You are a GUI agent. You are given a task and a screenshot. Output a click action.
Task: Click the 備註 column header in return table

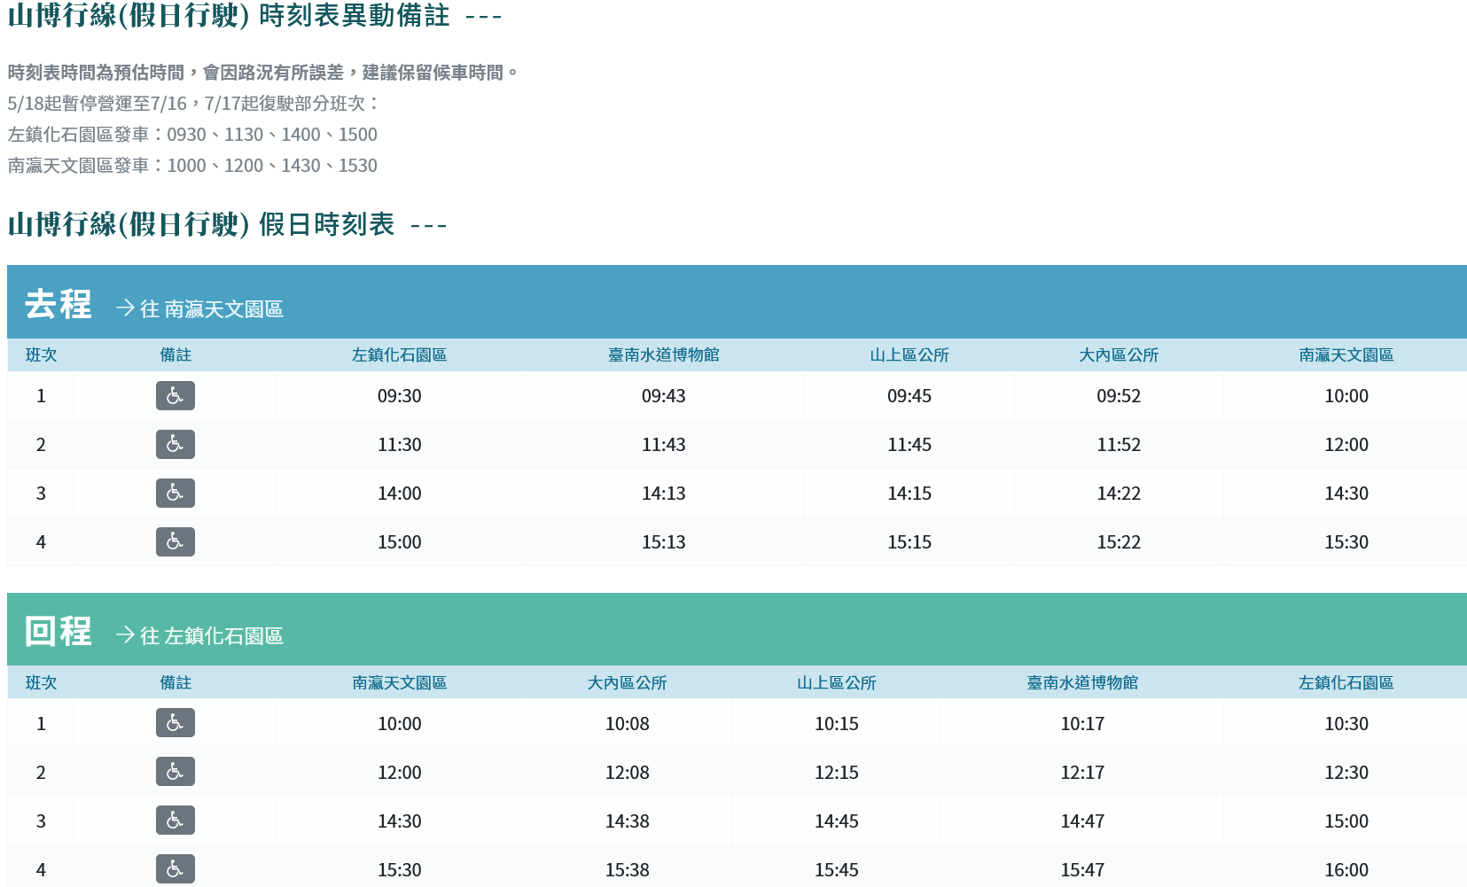pyautogui.click(x=175, y=683)
